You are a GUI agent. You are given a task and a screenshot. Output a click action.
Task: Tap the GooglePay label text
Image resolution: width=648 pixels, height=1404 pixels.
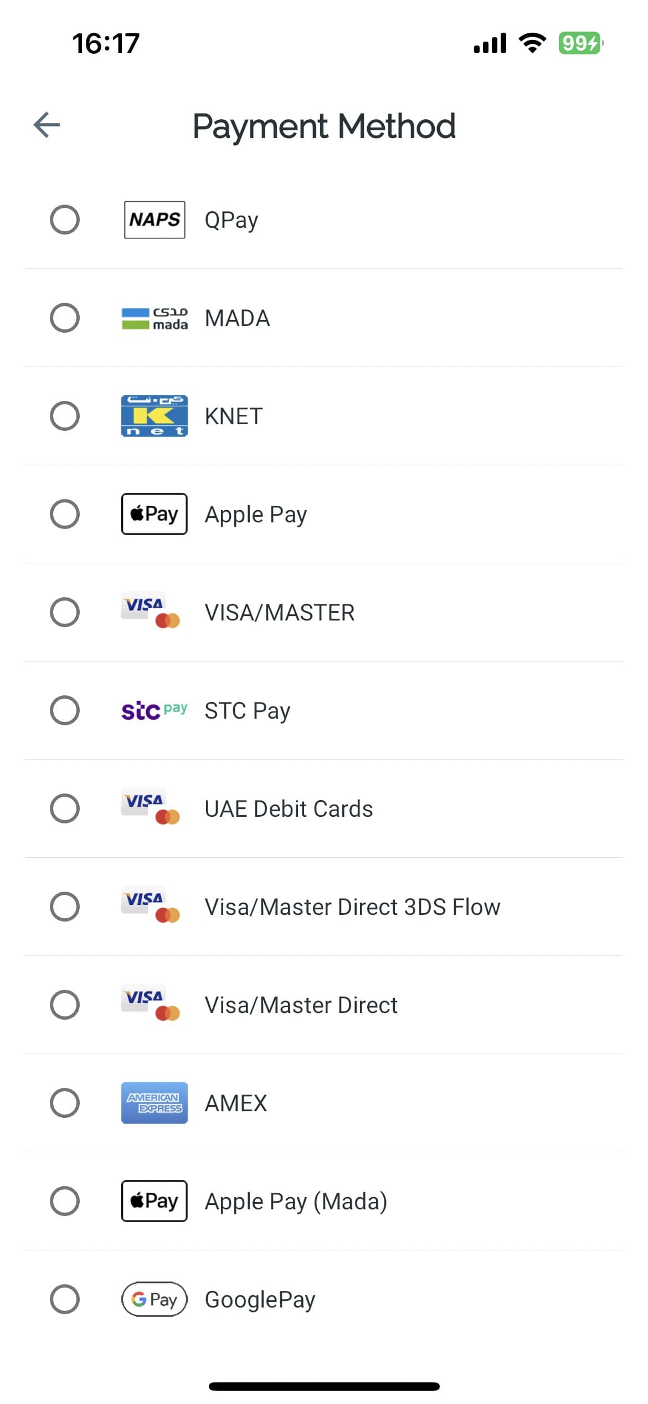(260, 1300)
